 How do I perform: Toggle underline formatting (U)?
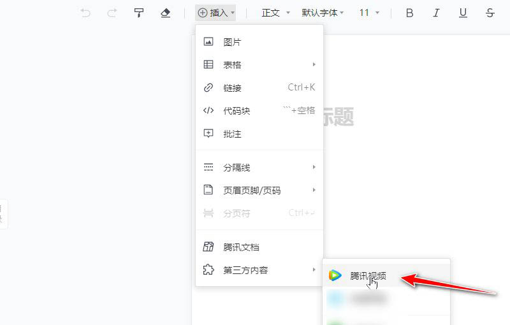tap(463, 13)
